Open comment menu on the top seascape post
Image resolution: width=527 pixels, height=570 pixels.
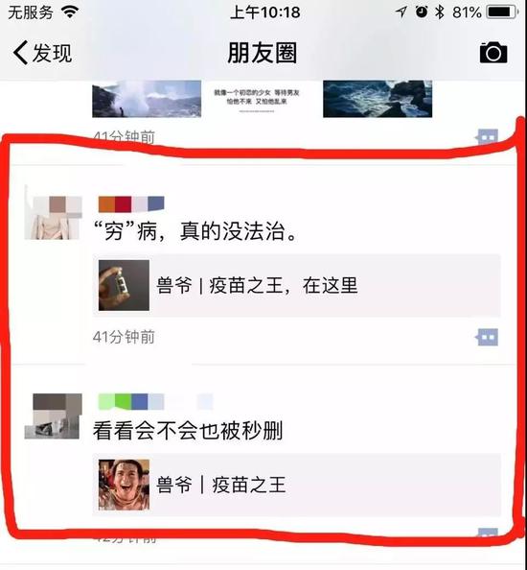[488, 137]
